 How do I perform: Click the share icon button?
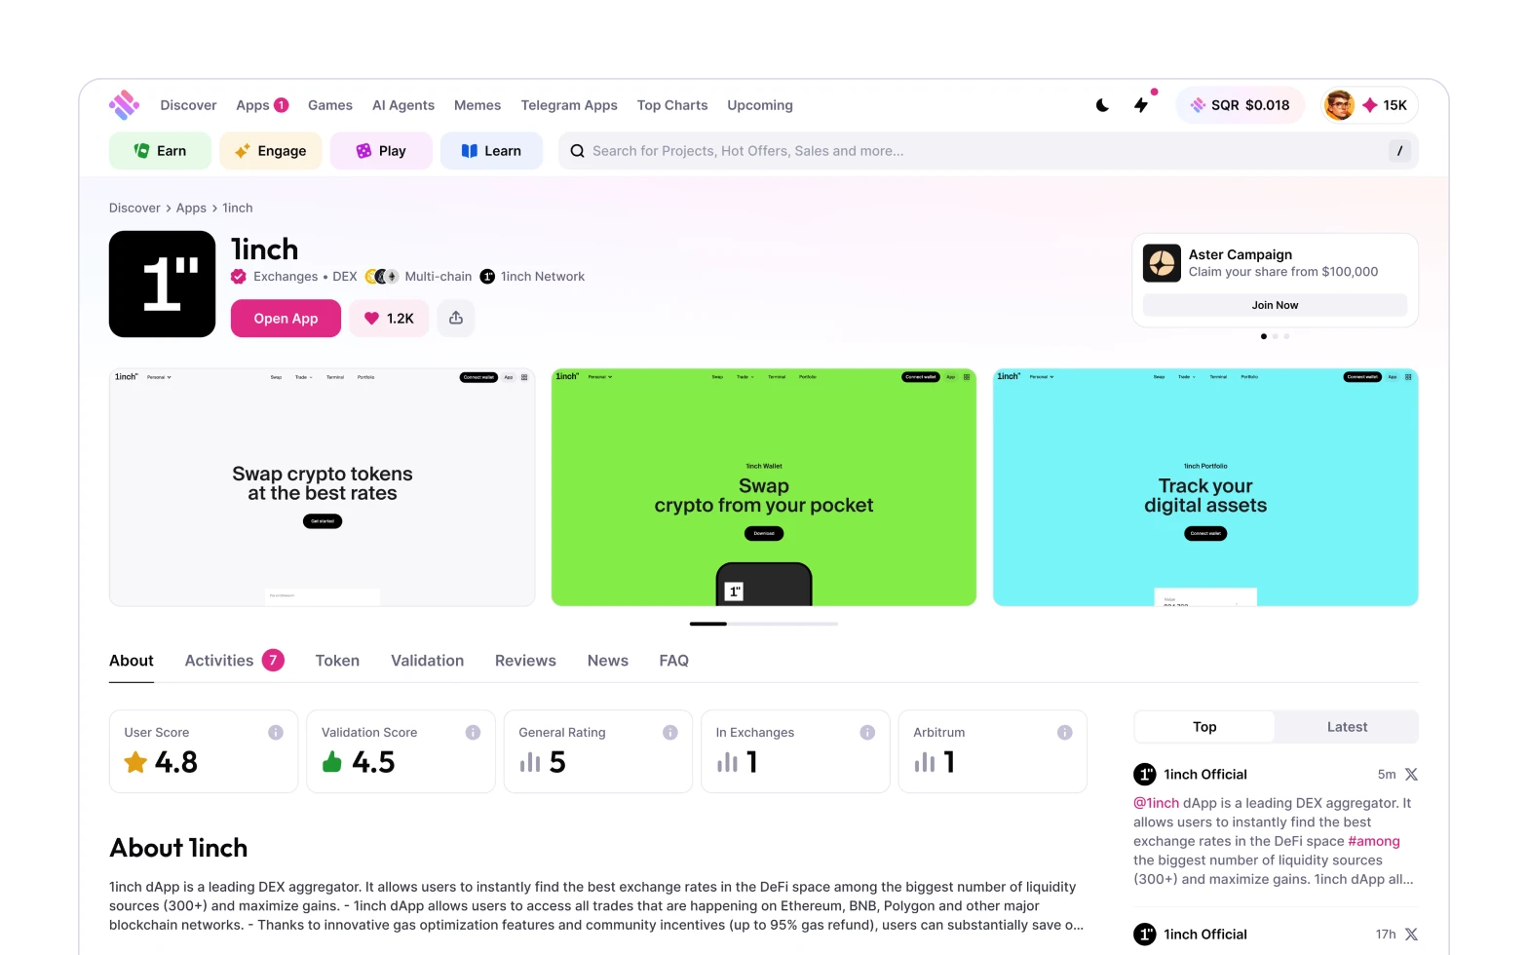click(x=456, y=319)
